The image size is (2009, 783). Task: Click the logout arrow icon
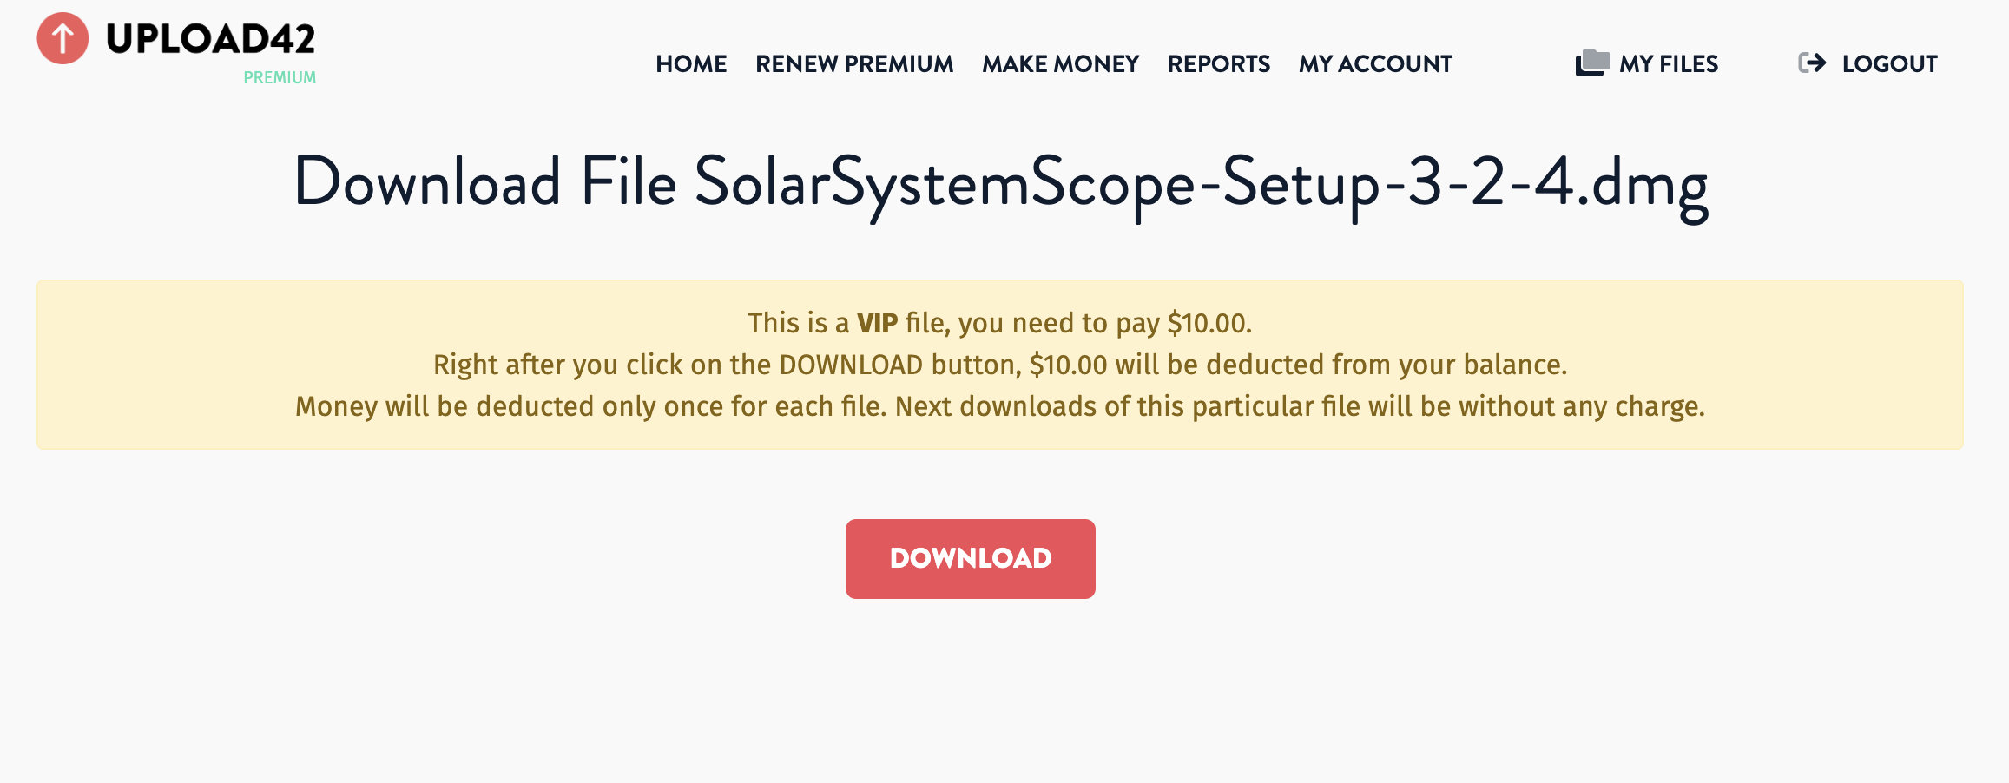[x=1812, y=63]
